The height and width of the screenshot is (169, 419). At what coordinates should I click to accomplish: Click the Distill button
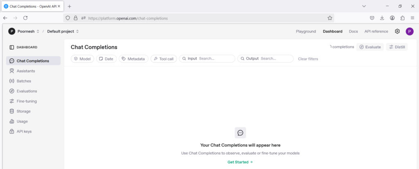(x=397, y=47)
